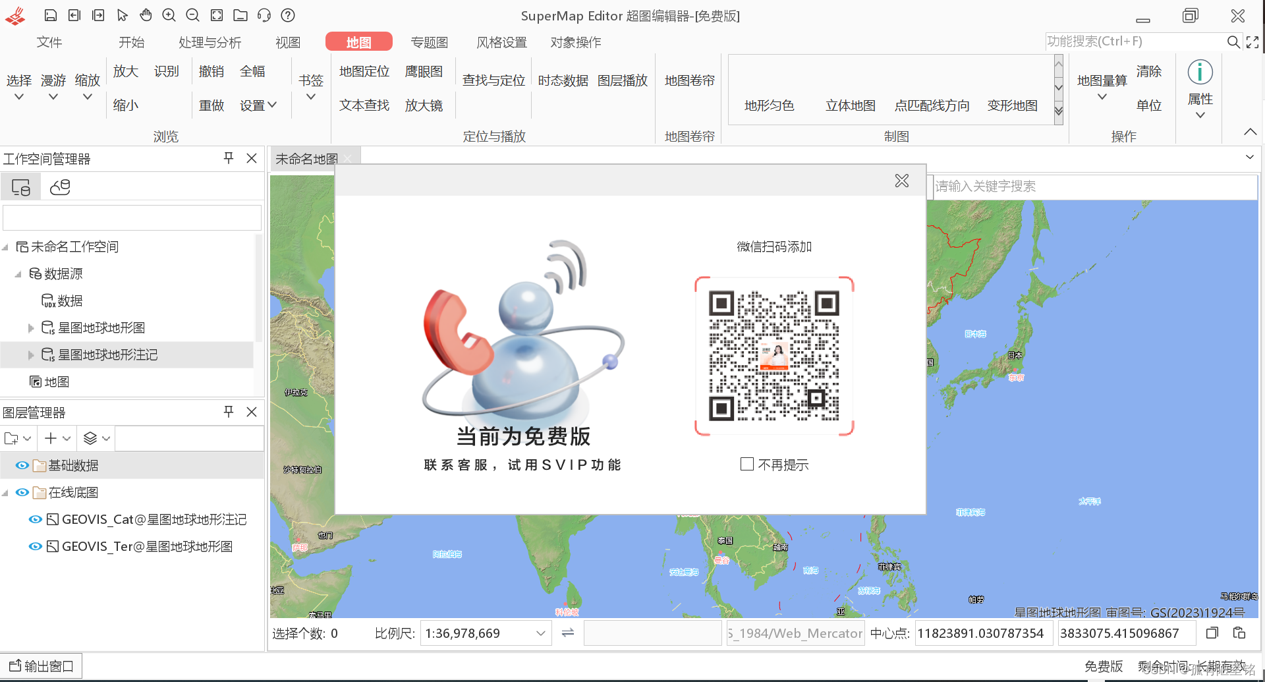Close the free version popup dialog
Viewport: 1265px width, 682px height.
[x=902, y=181]
